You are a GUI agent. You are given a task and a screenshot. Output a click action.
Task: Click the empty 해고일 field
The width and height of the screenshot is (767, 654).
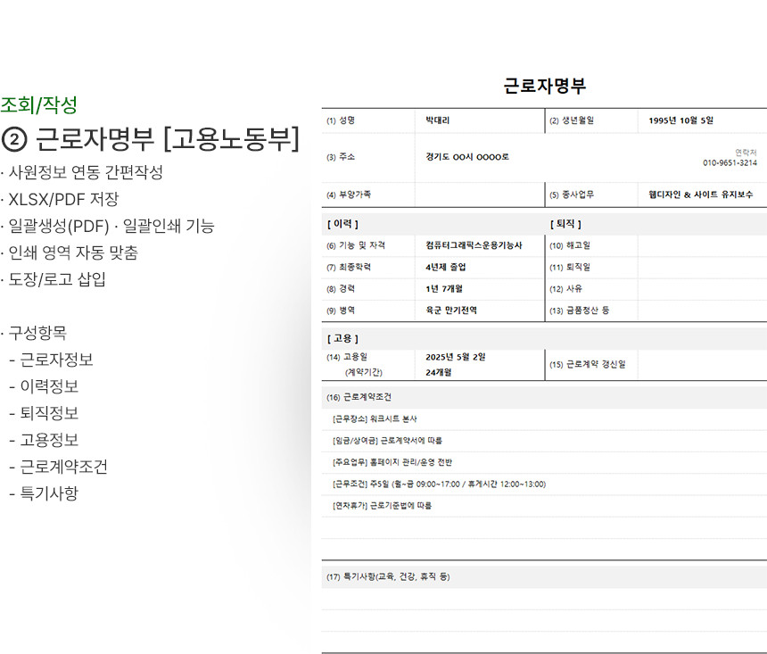701,245
